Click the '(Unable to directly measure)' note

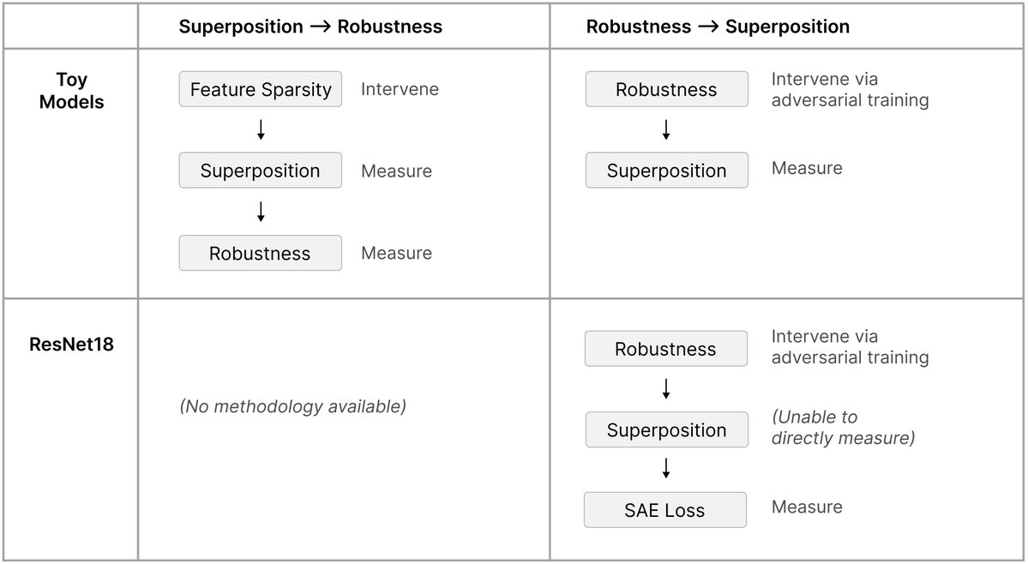[x=843, y=428]
